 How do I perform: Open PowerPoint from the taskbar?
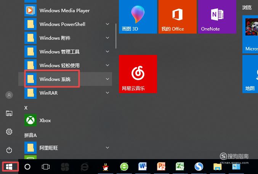(161, 166)
